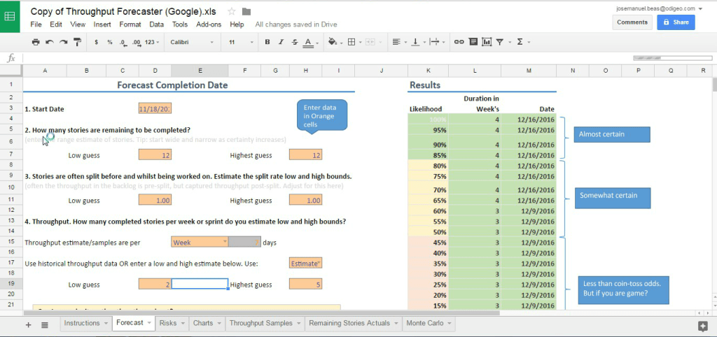Click the Comments button
The height and width of the screenshot is (337, 717).
pyautogui.click(x=632, y=22)
